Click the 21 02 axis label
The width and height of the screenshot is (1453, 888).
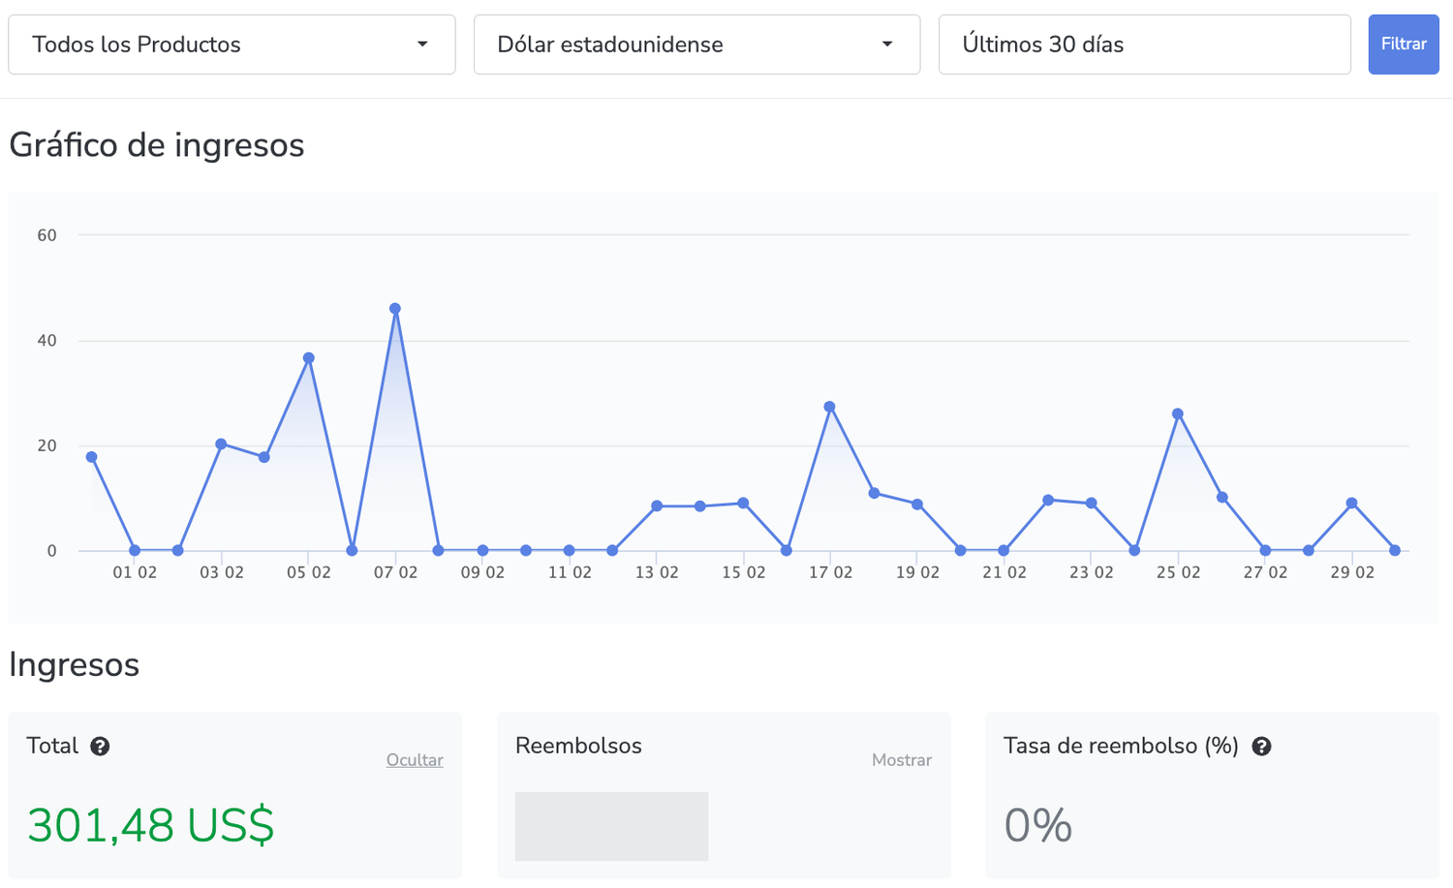pos(1005,572)
